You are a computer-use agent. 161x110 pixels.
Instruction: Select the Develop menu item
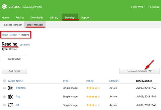(x=70, y=17)
